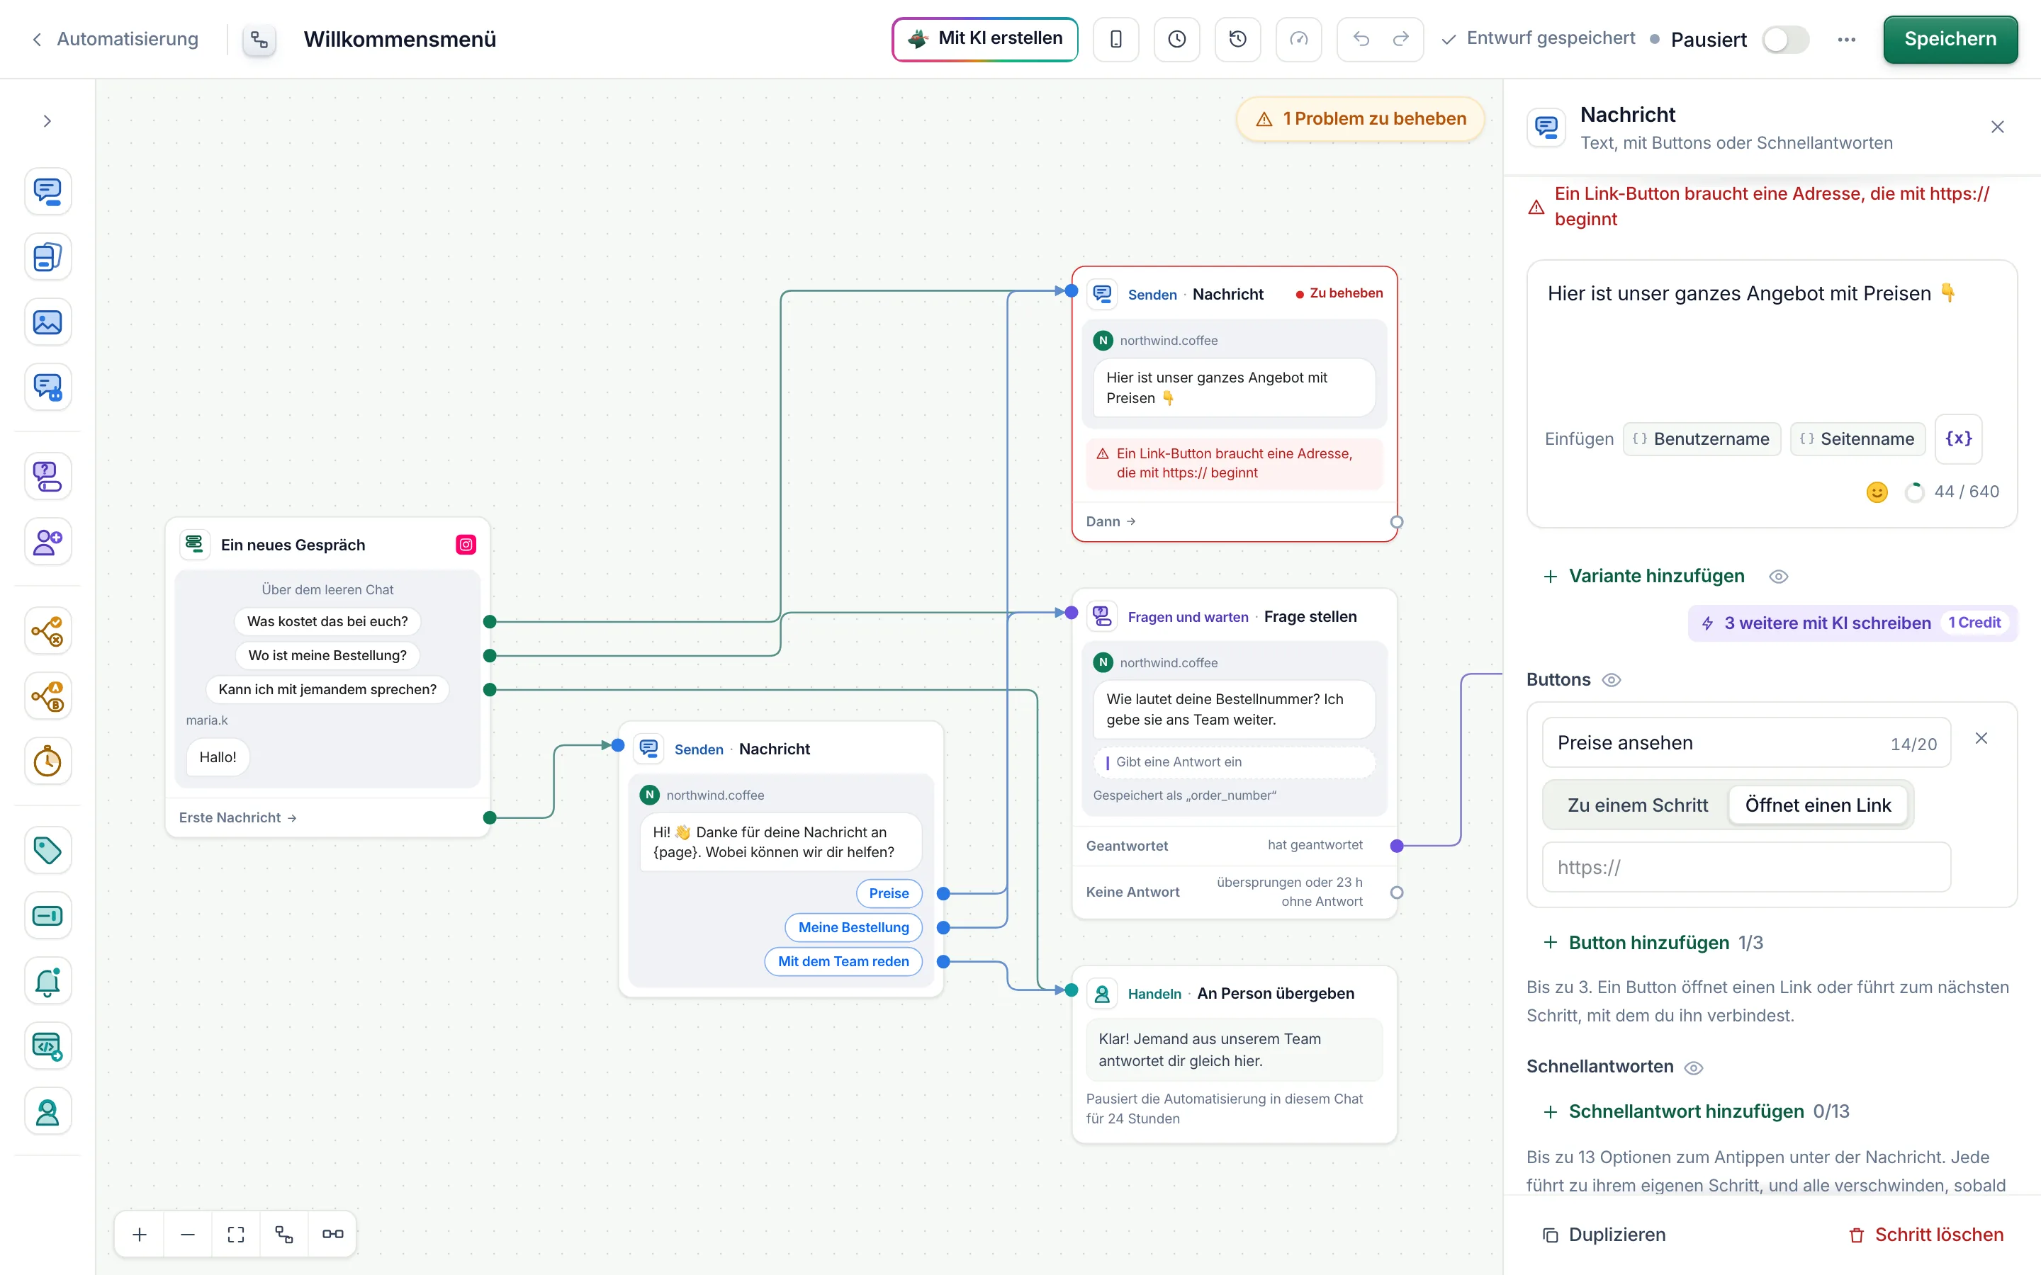This screenshot has width=2041, height=1275.
Task: Click Variante hinzufügen
Action: pyautogui.click(x=1643, y=576)
